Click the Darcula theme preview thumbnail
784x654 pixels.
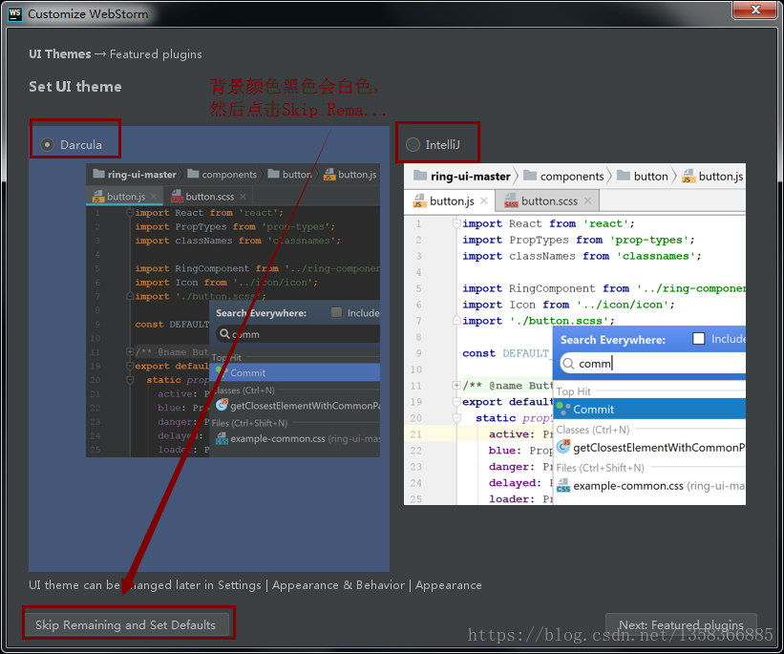233,310
